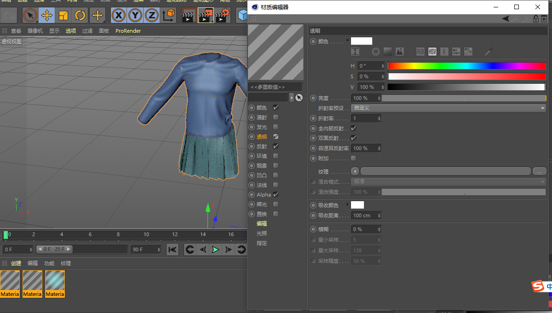
Task: Open color from picture mode
Action: pyautogui.click(x=400, y=52)
